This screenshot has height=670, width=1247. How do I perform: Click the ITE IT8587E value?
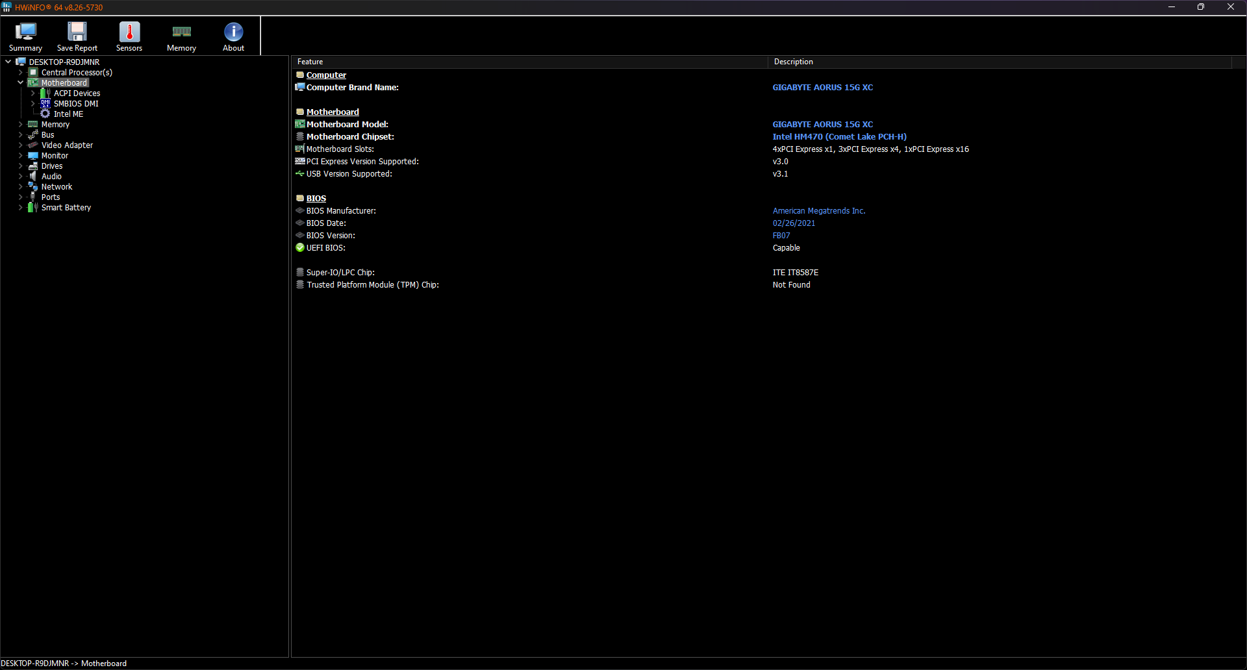point(795,273)
